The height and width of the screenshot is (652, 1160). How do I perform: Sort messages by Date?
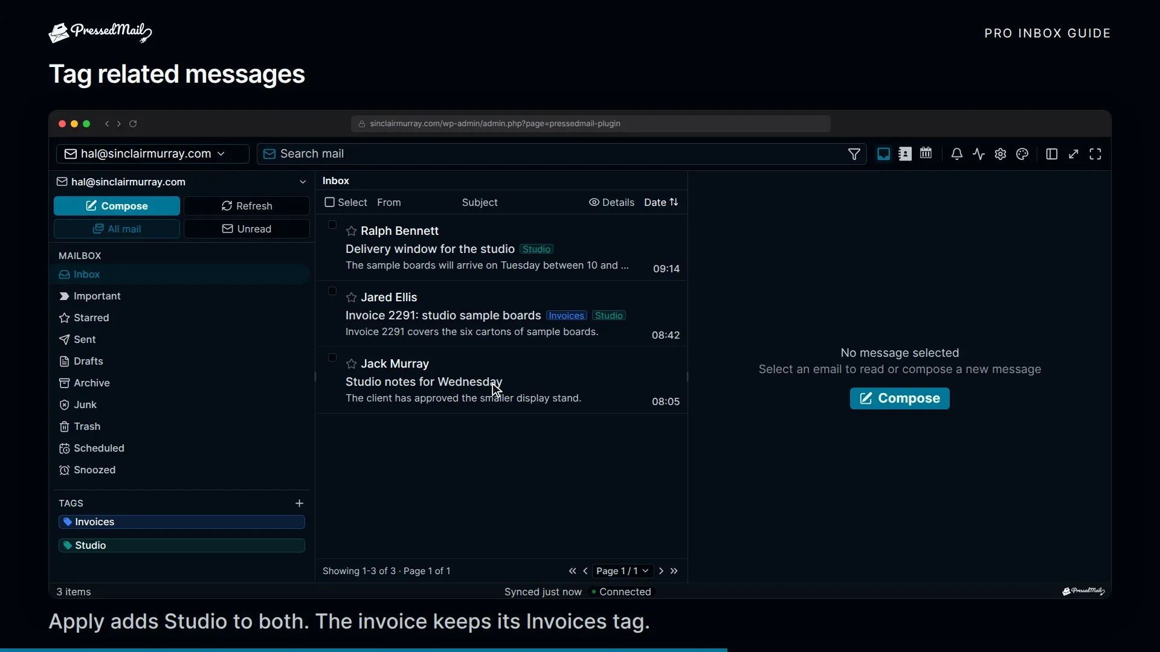coord(661,202)
